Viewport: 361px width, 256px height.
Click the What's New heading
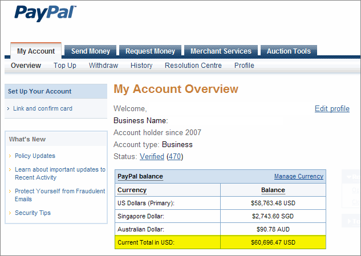coord(27,139)
